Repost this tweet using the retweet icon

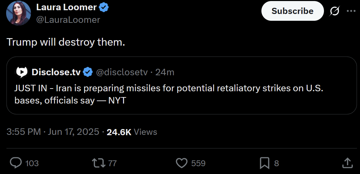(x=99, y=163)
